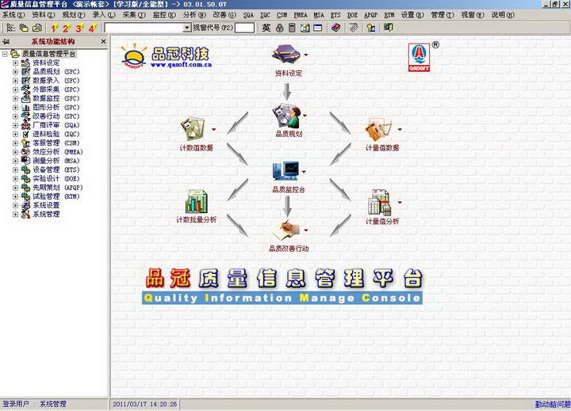This screenshot has width=571, height=411.
Task: Click the pin icon in sidebar header
Action: tap(6, 41)
